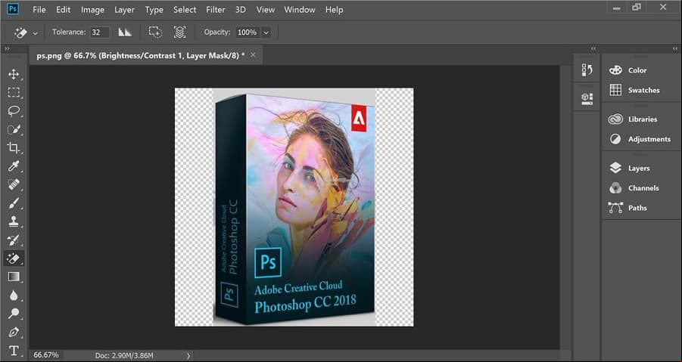Screen dimensions: 682x362
Task: Expand the History icon column double arrows
Action: [593, 48]
